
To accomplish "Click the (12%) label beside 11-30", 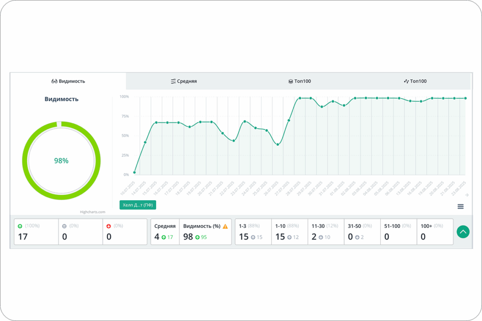I will pyautogui.click(x=332, y=226).
